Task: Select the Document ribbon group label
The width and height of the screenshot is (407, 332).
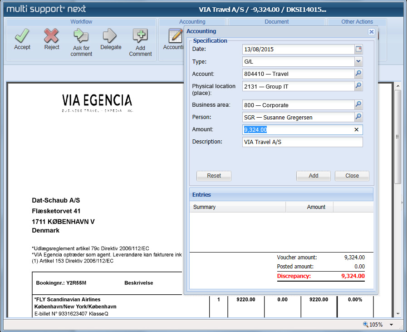Action: (276, 21)
